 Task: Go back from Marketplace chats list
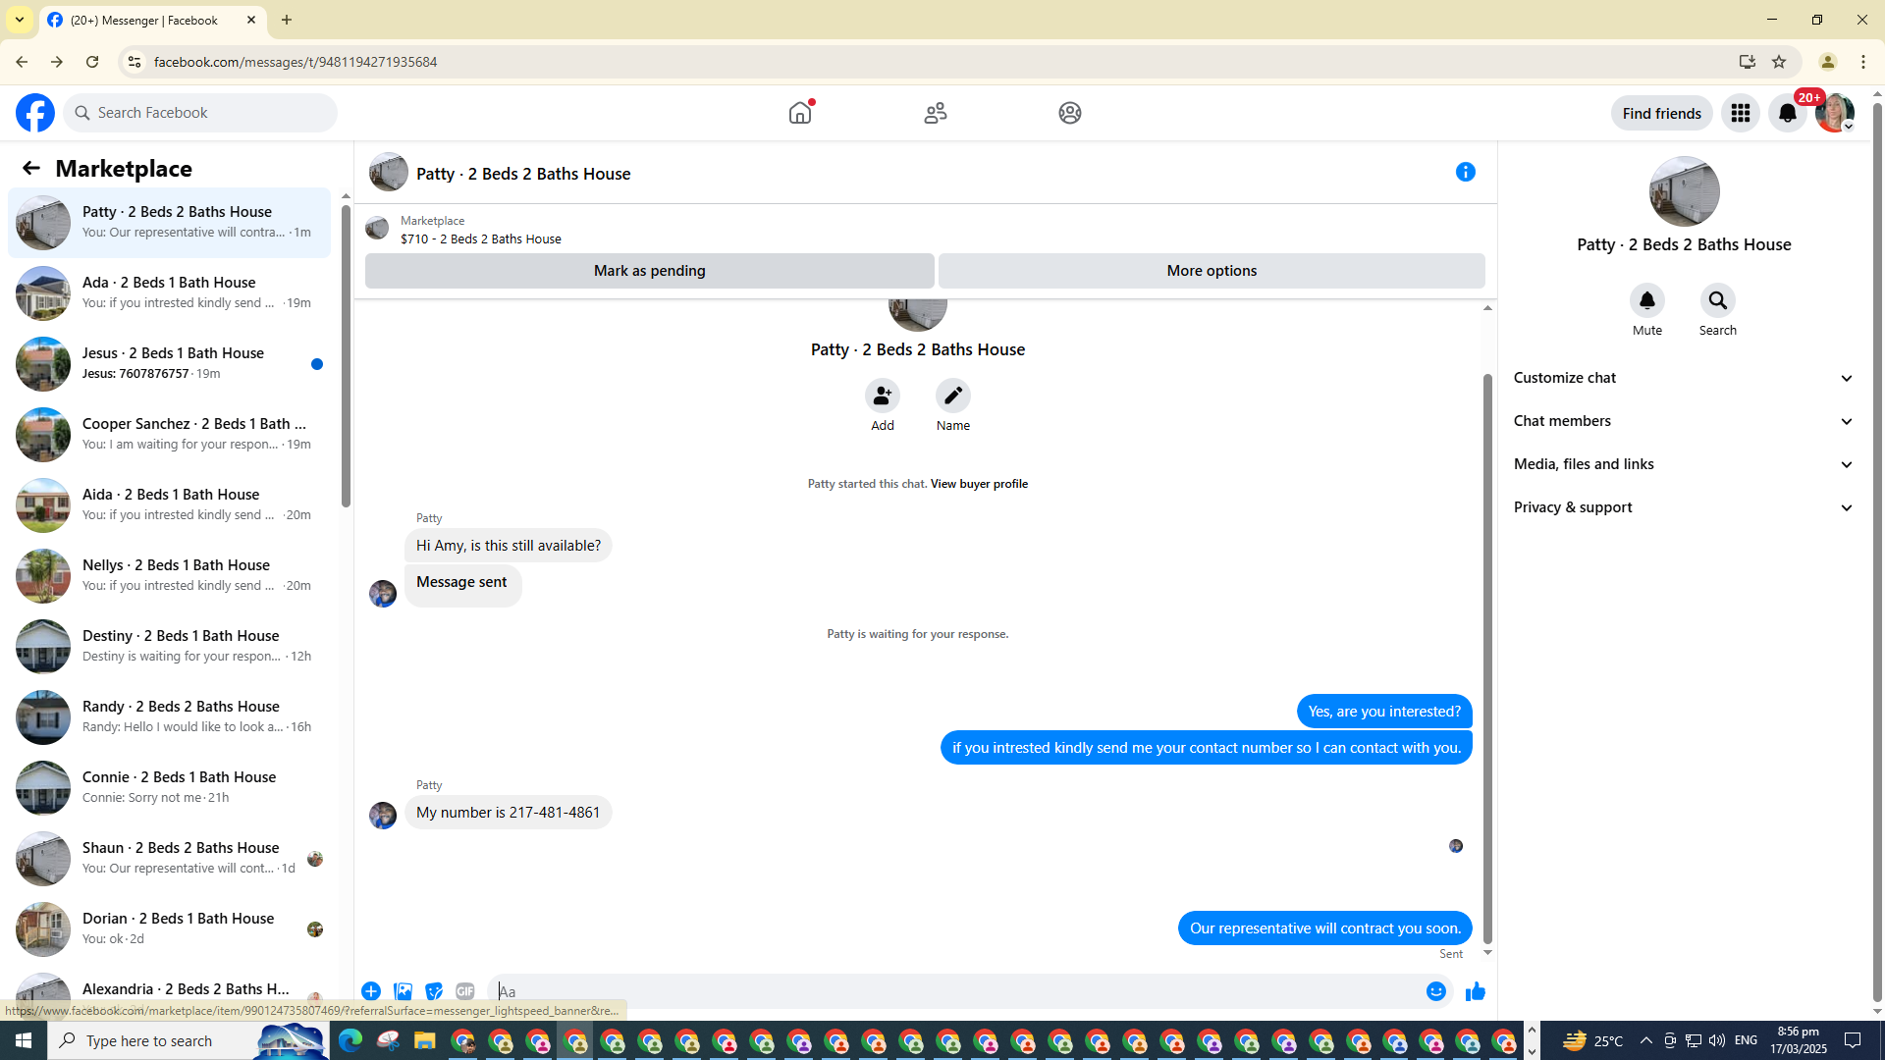click(x=31, y=169)
